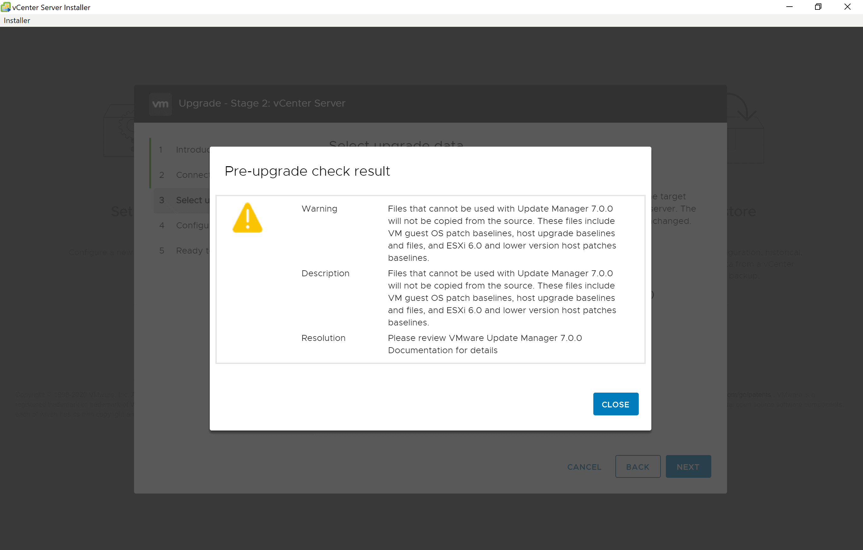
Task: Click the Resolution text about VMware Update Manager
Action: 485,344
